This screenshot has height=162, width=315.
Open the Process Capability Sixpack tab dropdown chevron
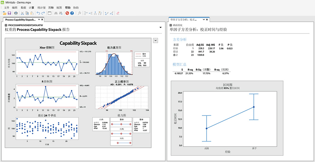39,20
